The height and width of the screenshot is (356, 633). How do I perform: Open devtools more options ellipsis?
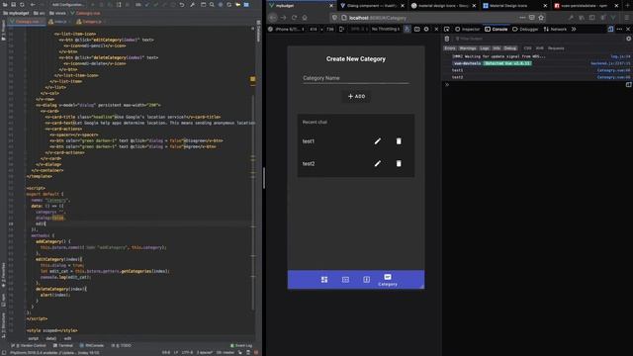[x=620, y=29]
